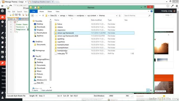Viewport: 179px width, 101px height.
Task: Open Favorites in the navigation pane
Action: 39,21
